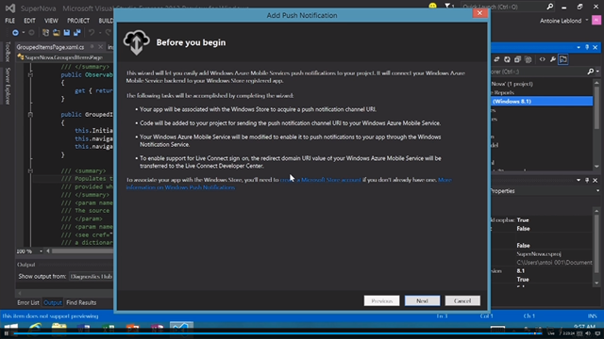Collapse the GroupedItemsPage constructor code region
The image size is (604, 339).
coord(30,115)
